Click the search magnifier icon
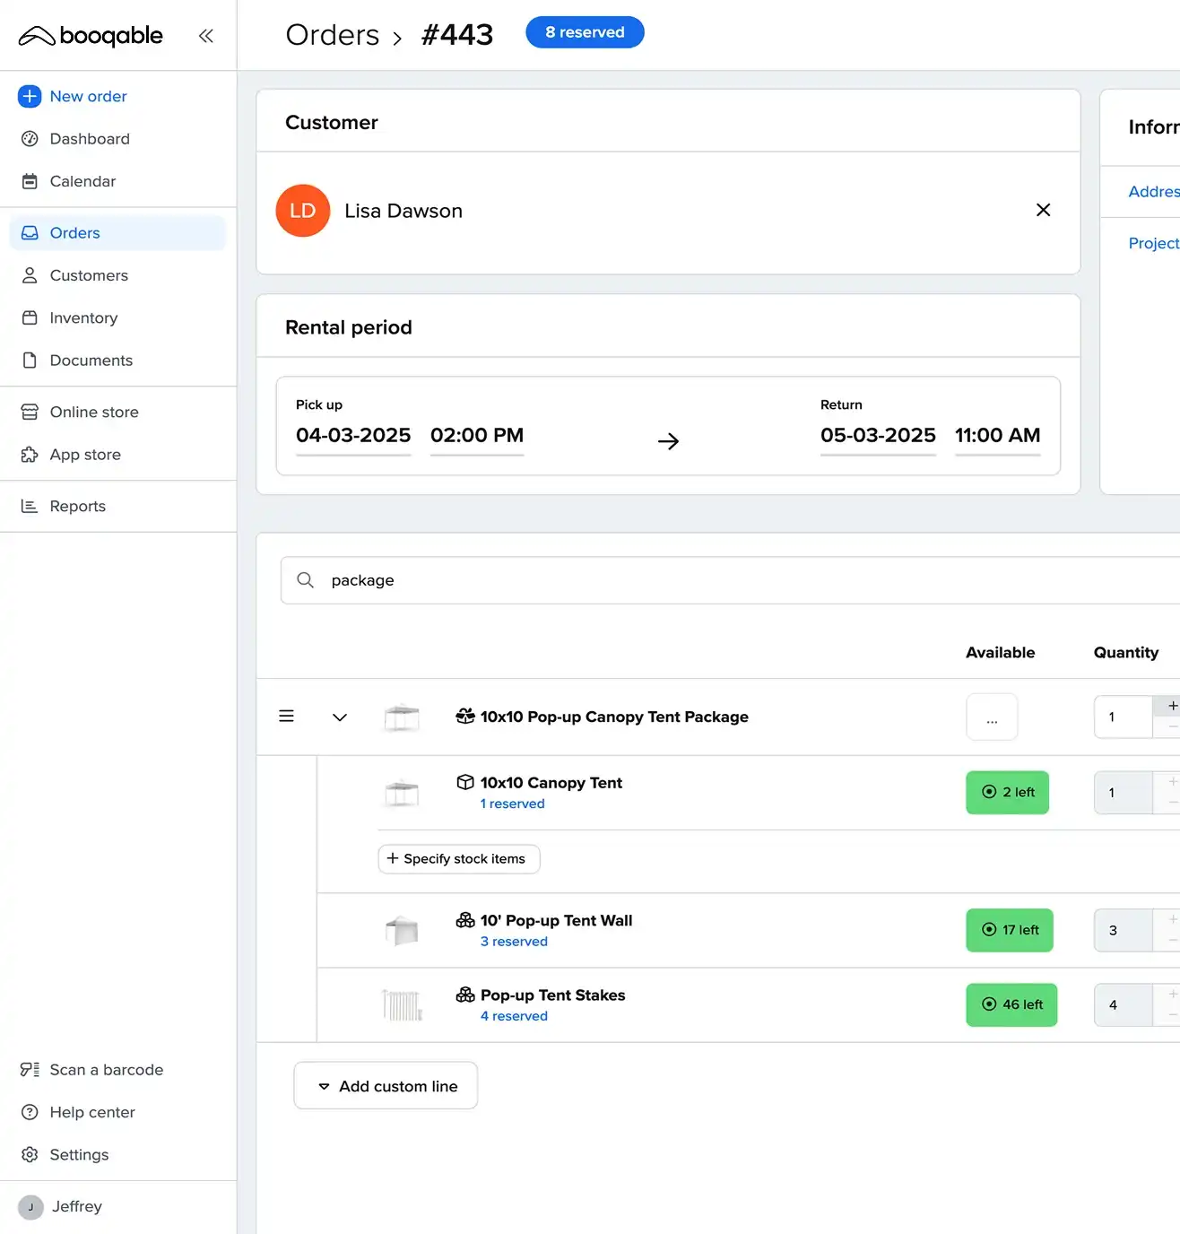 (306, 580)
